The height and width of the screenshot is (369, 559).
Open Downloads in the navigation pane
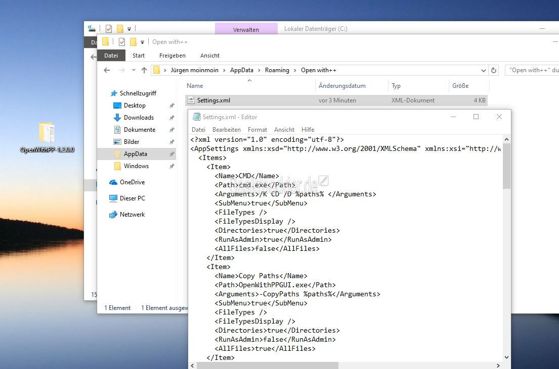[139, 118]
